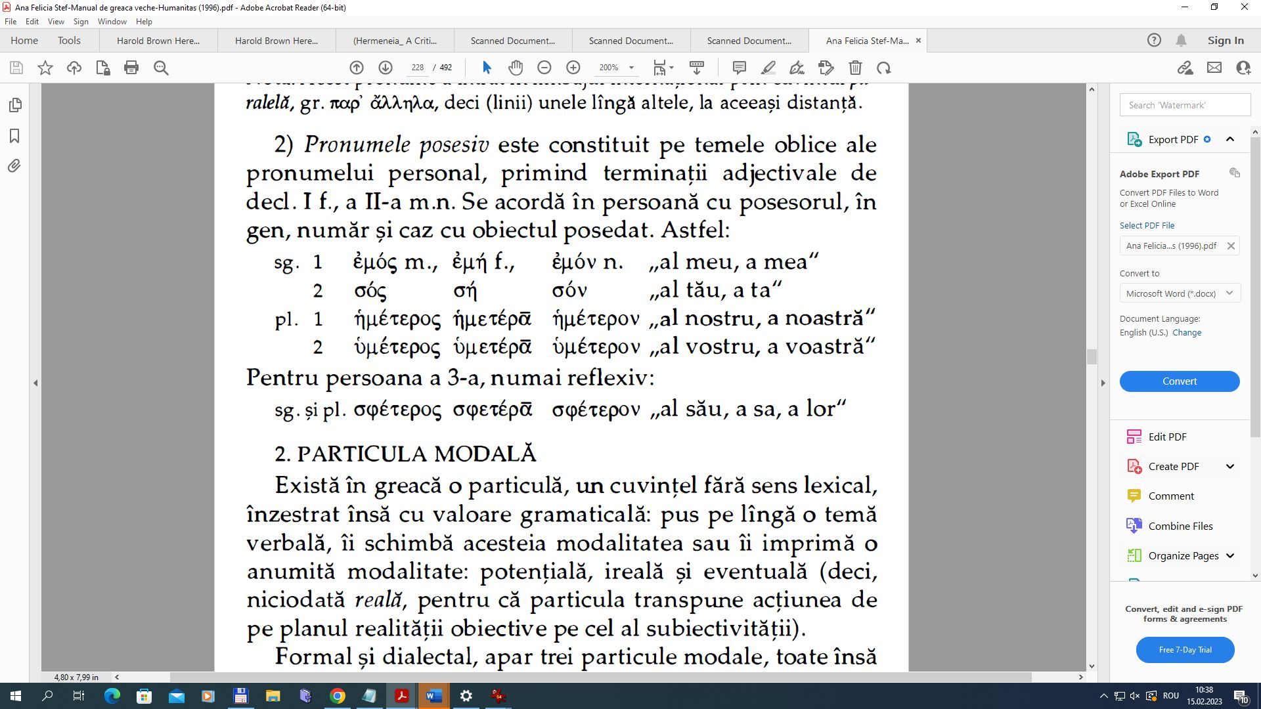
Task: Bookmark document with the star icon
Action: 45,68
